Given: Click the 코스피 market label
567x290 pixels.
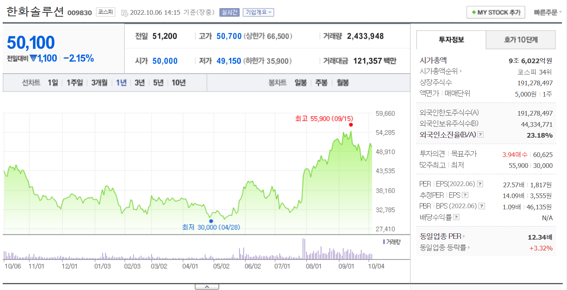Looking at the screenshot, I should 106,12.
